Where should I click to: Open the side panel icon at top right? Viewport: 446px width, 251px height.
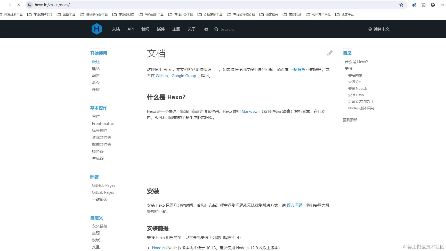pyautogui.click(x=442, y=5)
